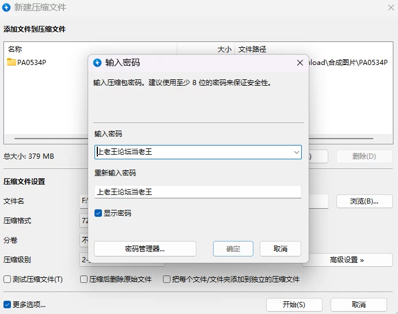Screen dimensions: 398x314
Task: Confirm password with 确定 button
Action: pyautogui.click(x=233, y=248)
